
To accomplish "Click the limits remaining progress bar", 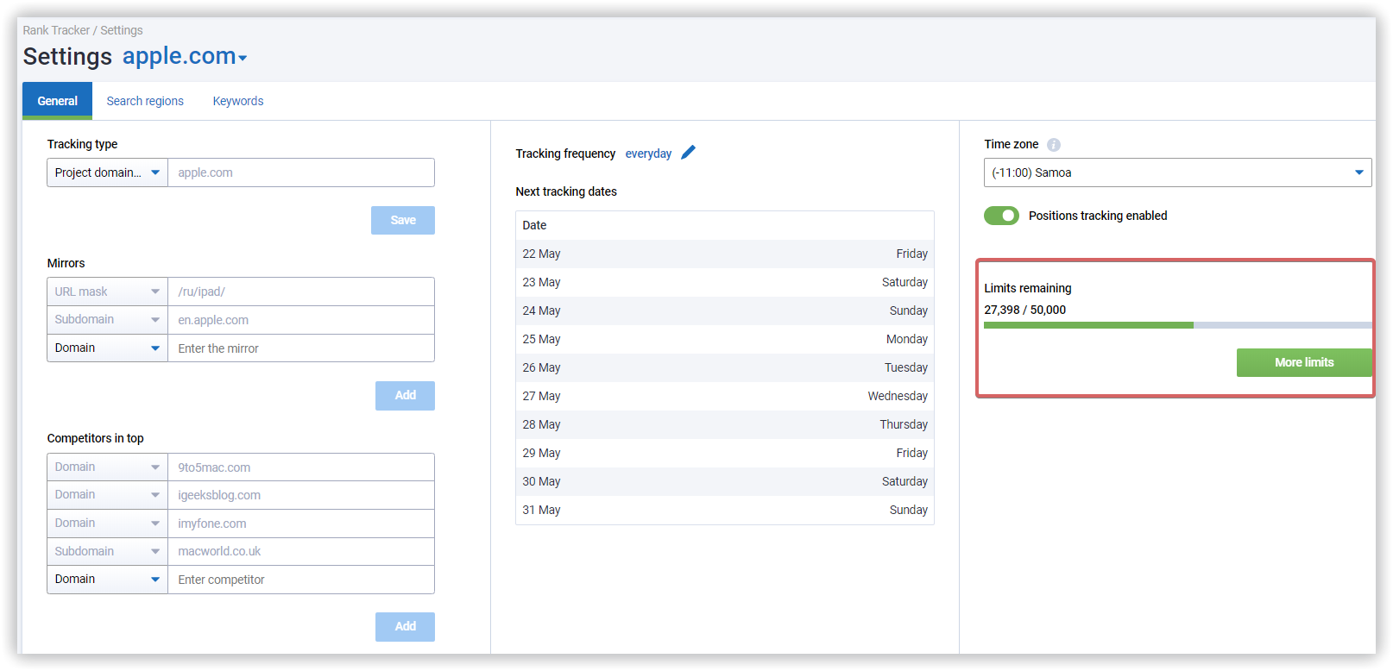I will [1177, 325].
